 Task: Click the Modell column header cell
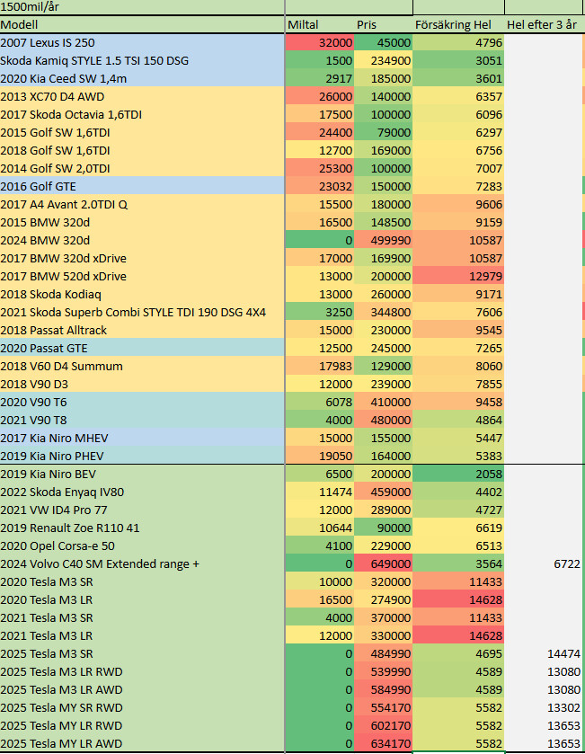(142, 24)
